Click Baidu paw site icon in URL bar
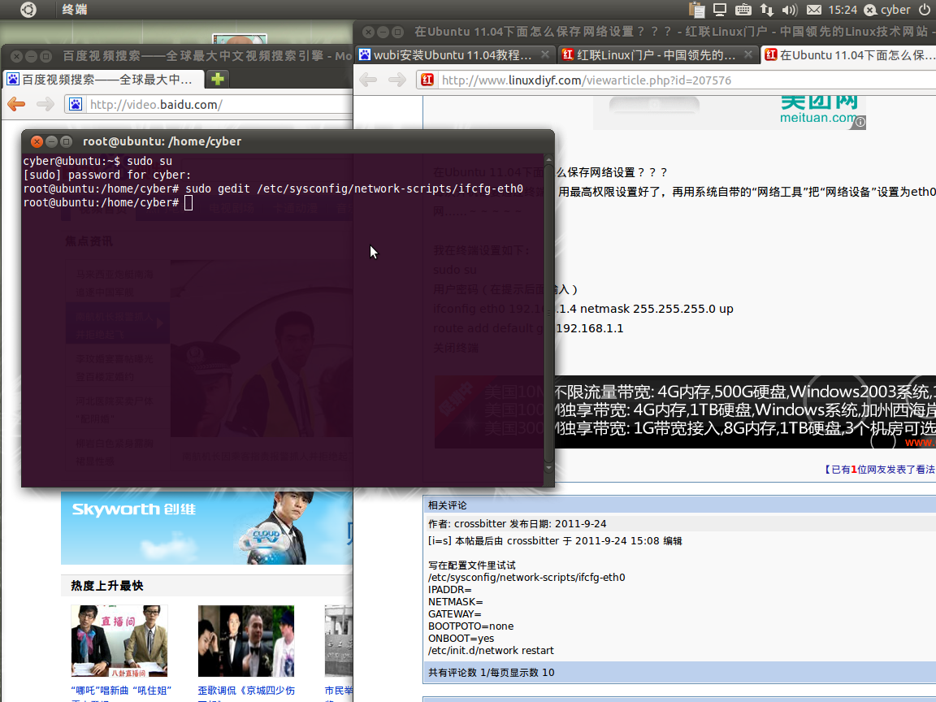 pos(76,105)
